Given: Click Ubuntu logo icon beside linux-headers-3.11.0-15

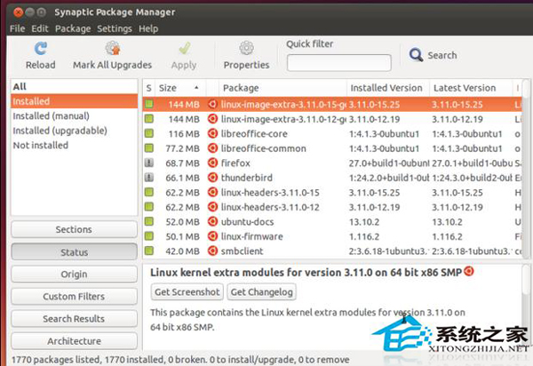Looking at the screenshot, I should 212,193.
